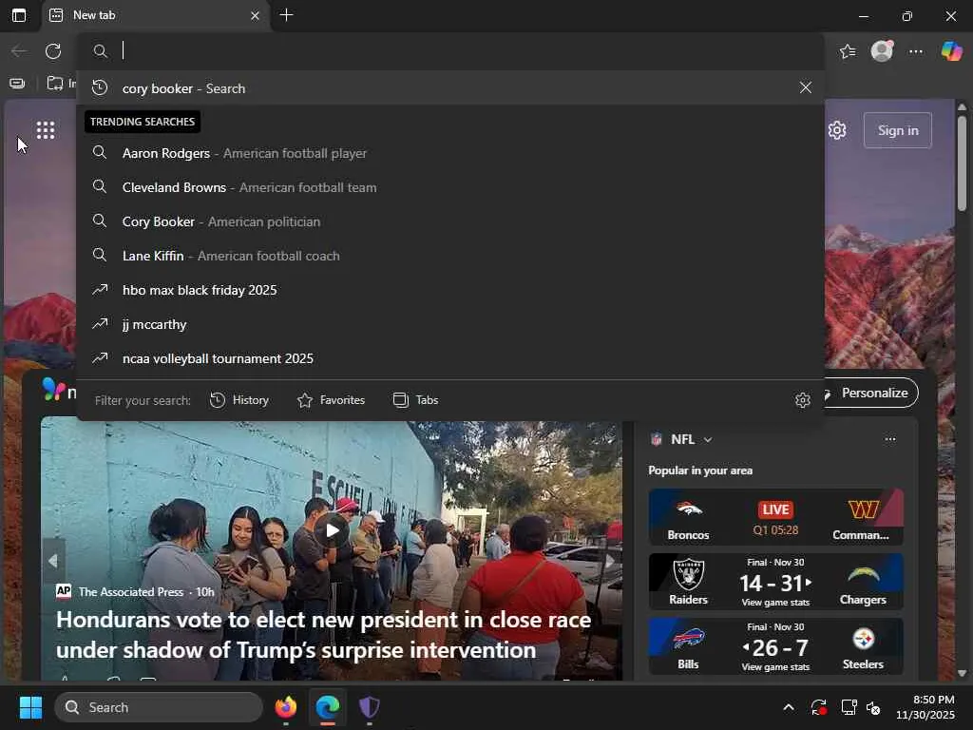The image size is (973, 730).
Task: Open the network status tray icon
Action: tap(849, 707)
